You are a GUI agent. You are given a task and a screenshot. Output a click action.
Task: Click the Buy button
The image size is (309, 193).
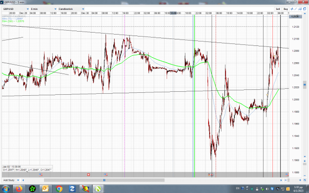click(x=286, y=9)
